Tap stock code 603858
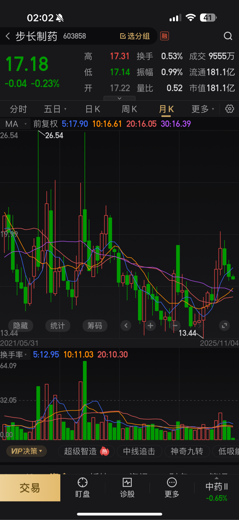239x520 pixels. 75,36
